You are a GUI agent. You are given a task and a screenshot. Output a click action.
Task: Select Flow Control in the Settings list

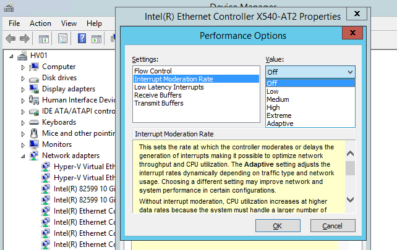pyautogui.click(x=196, y=71)
